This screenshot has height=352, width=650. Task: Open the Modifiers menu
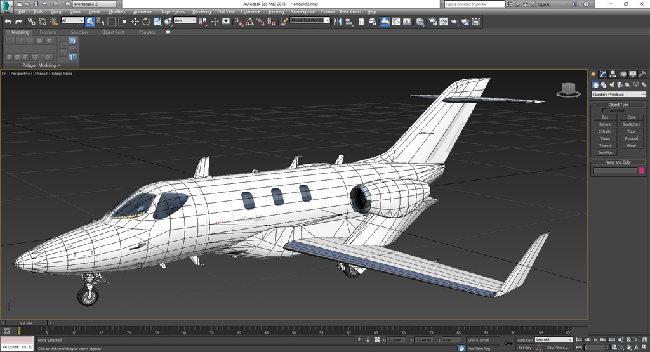(117, 11)
